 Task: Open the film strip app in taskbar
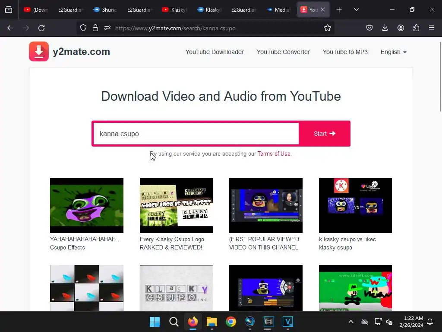pos(268,322)
